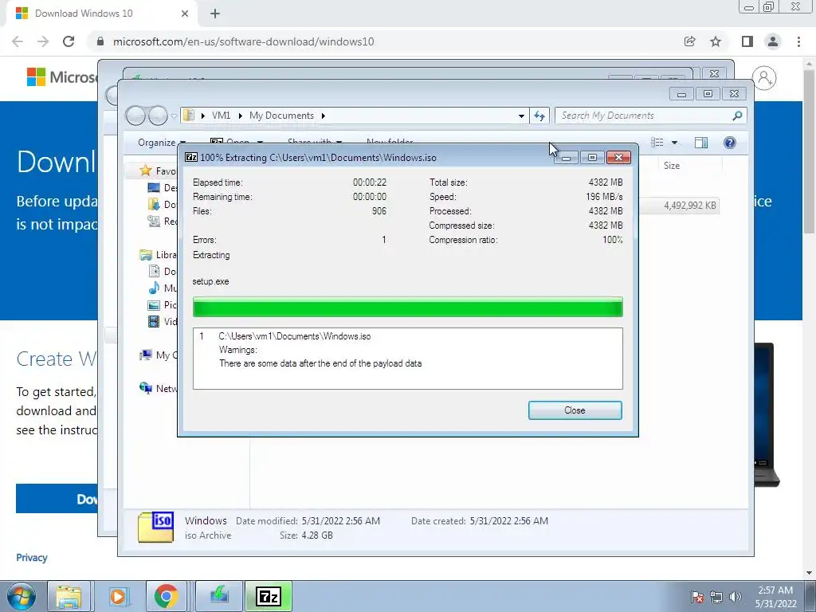Click the green extraction progress bar
This screenshot has height=612, width=816.
407,307
